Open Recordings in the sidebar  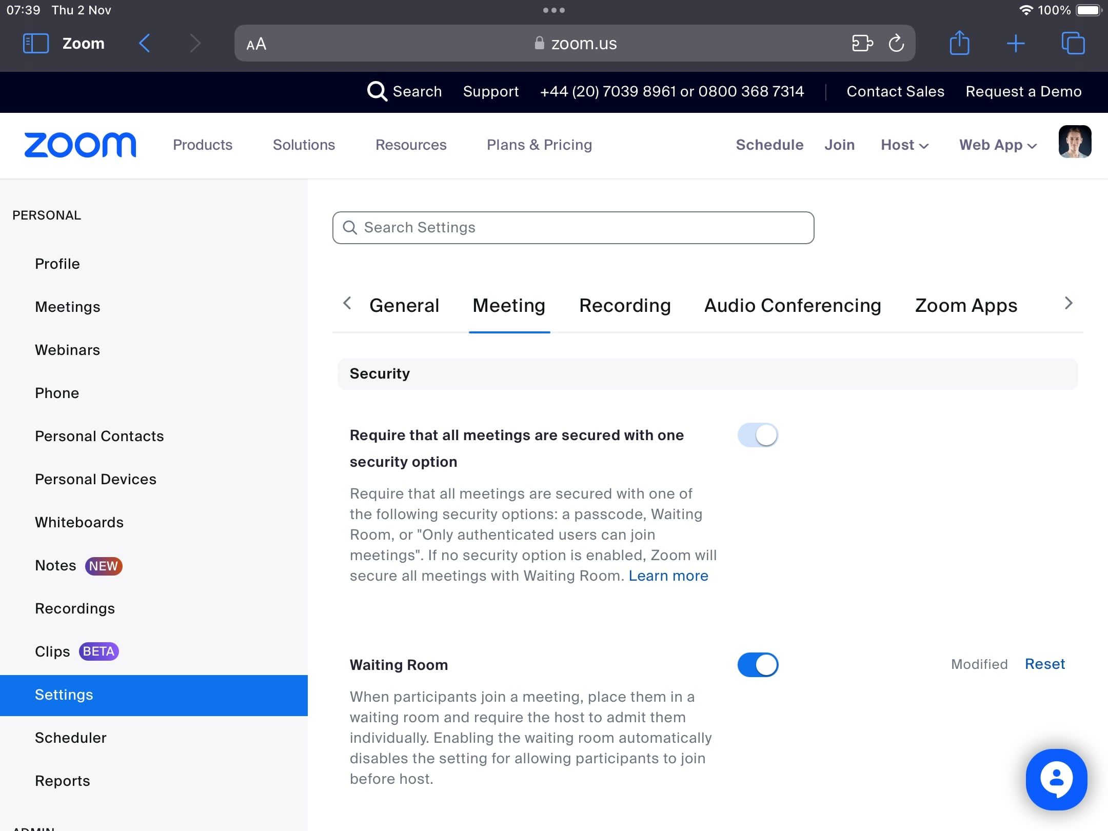click(75, 608)
